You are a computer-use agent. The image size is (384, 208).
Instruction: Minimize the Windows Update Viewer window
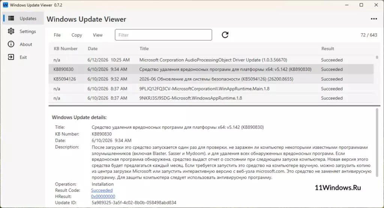tap(347, 5)
